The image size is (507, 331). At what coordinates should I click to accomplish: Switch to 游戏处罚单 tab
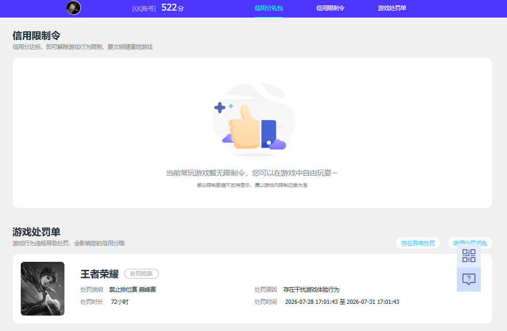click(x=392, y=8)
